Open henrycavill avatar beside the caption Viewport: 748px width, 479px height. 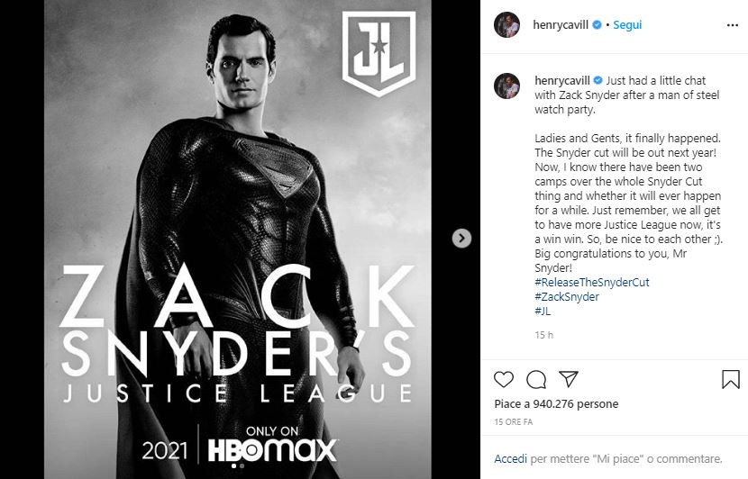(x=506, y=86)
